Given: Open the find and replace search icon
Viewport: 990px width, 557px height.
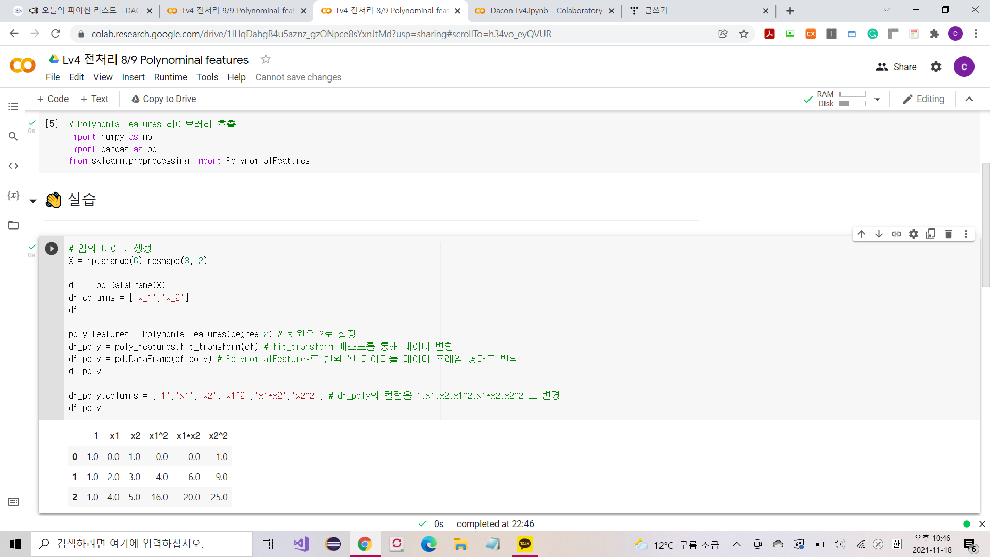Looking at the screenshot, I should (x=13, y=136).
